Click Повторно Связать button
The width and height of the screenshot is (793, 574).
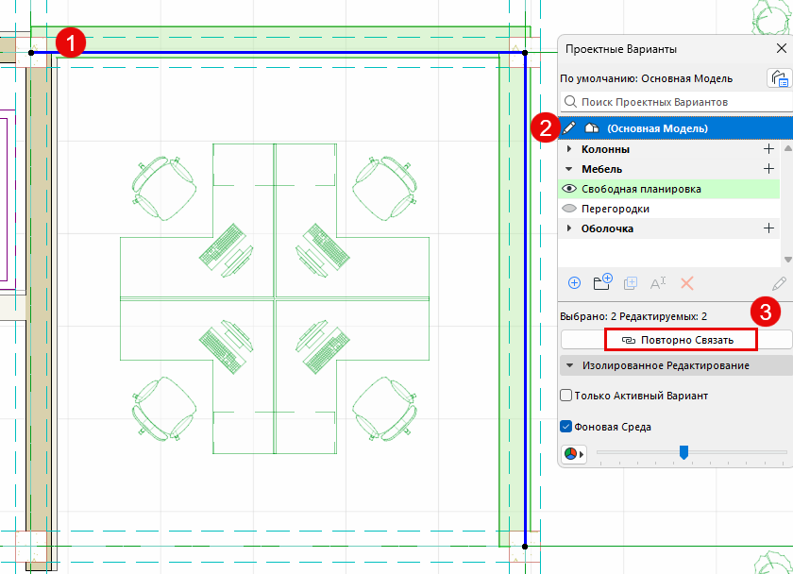[676, 340]
